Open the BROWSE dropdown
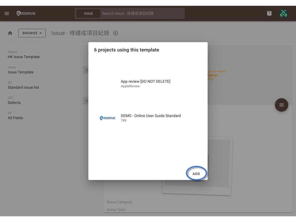This screenshot has height=222, width=296. tap(32, 33)
